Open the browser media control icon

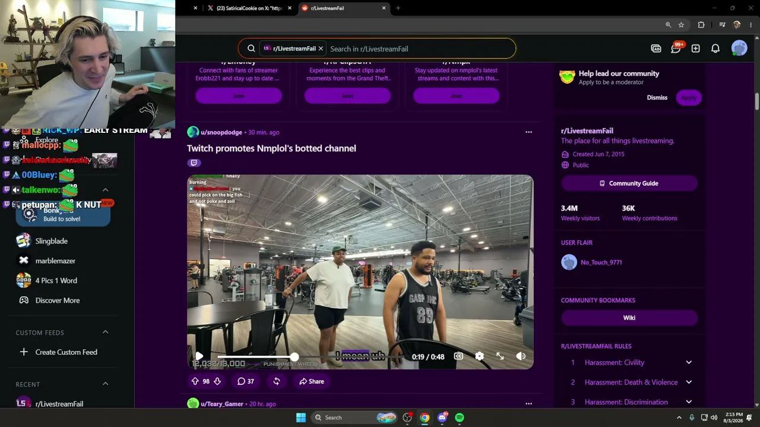coord(722,25)
